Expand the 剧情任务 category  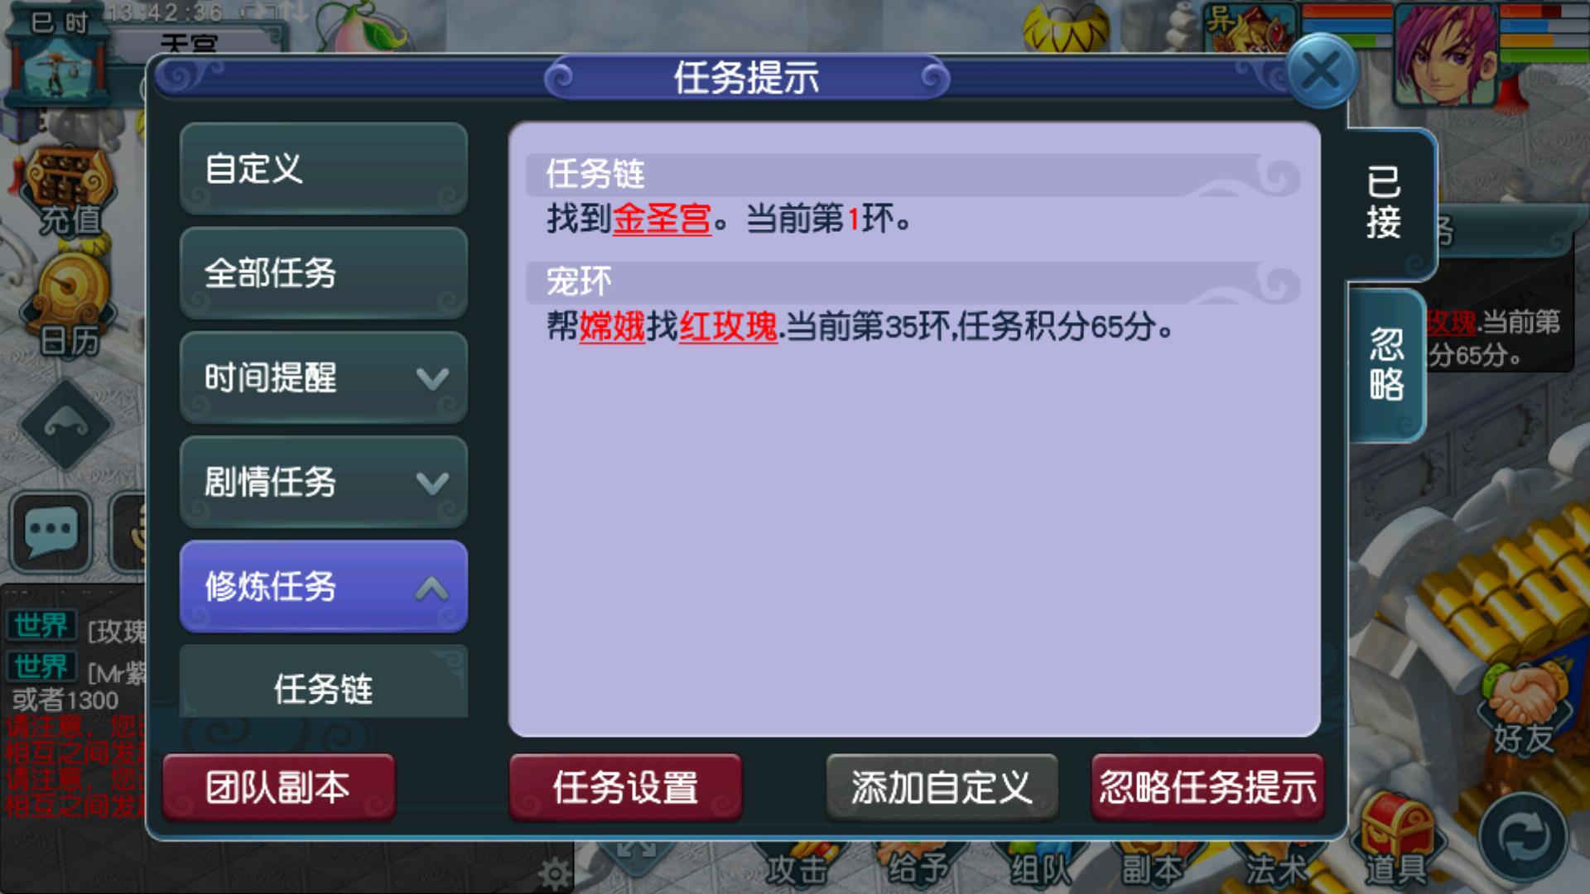324,482
